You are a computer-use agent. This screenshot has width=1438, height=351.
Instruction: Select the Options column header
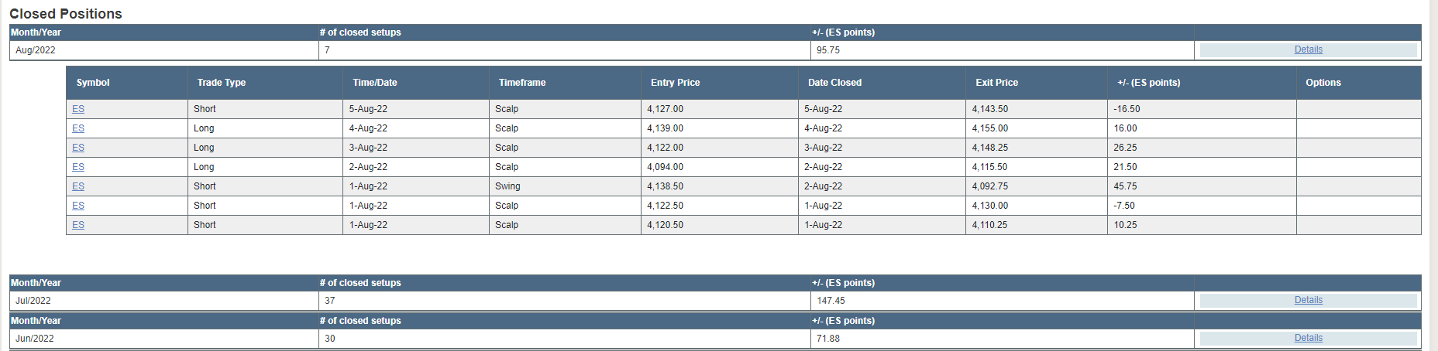pyautogui.click(x=1323, y=83)
